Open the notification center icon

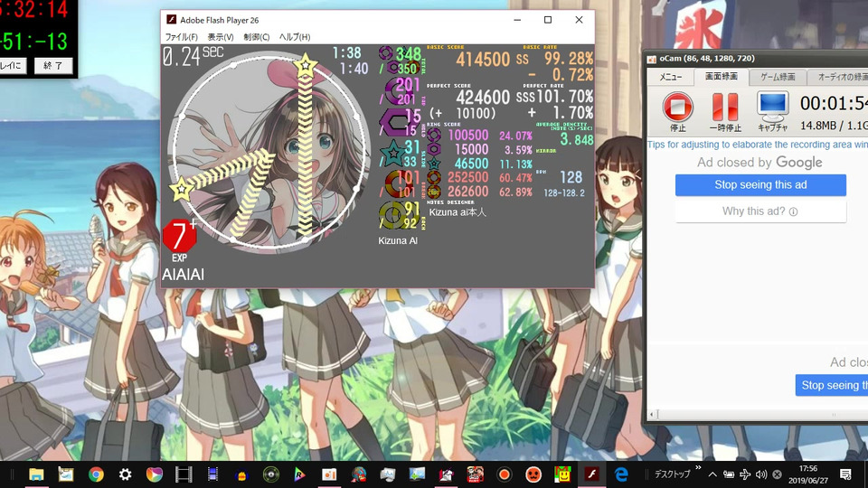point(845,474)
